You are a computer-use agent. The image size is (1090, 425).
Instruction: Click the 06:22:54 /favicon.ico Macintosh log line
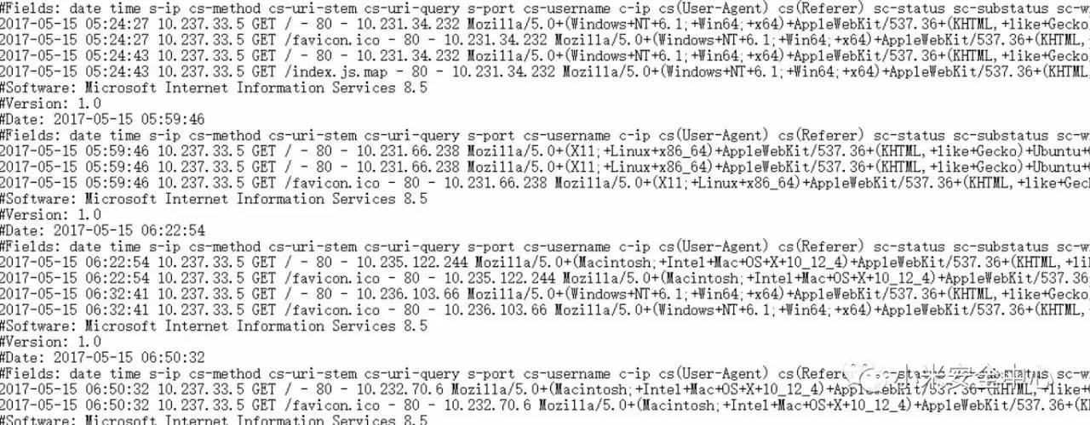[x=545, y=278]
